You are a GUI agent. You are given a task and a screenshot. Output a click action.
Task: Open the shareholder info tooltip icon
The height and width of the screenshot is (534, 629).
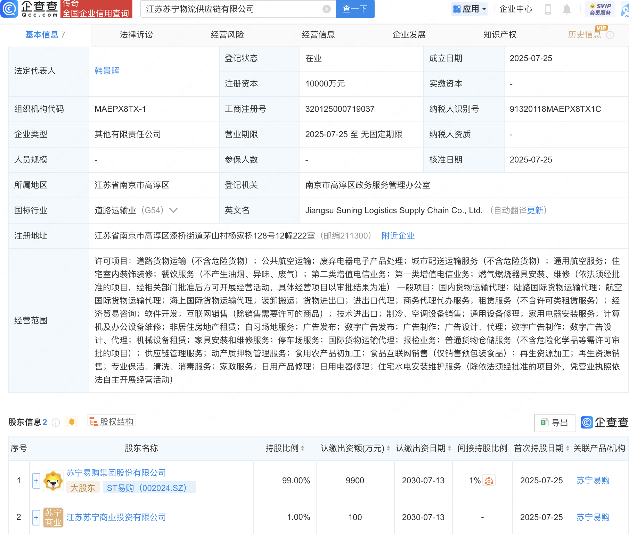point(56,422)
